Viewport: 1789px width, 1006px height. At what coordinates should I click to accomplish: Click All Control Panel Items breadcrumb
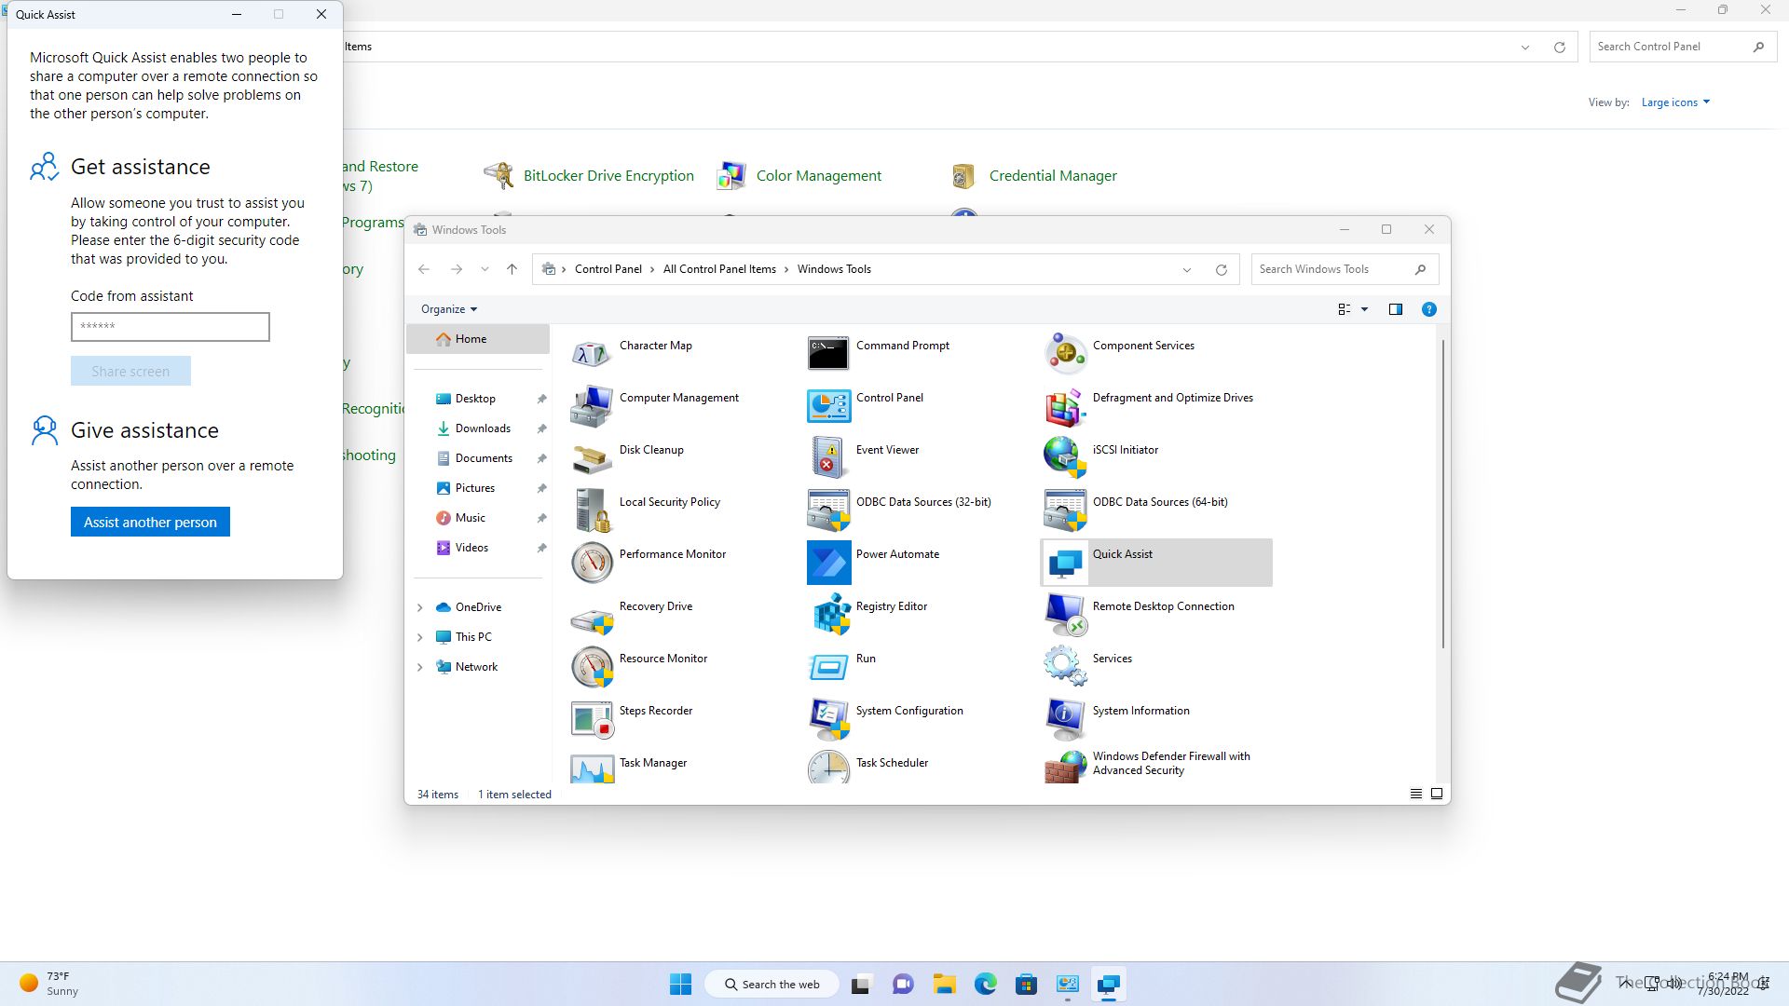click(x=719, y=269)
